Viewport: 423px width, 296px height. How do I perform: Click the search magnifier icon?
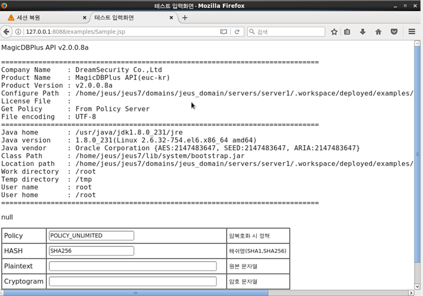pyautogui.click(x=251, y=32)
